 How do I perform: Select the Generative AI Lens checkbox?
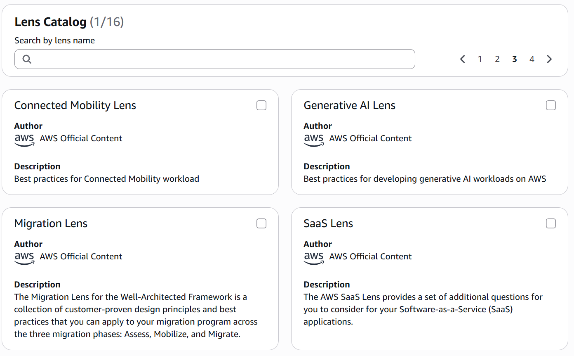click(x=551, y=105)
